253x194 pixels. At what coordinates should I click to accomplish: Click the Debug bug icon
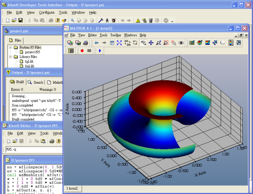[x=114, y=20]
